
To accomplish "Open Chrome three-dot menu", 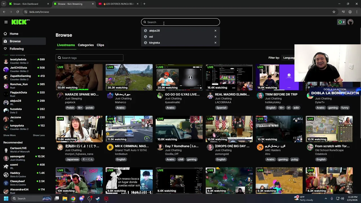I will pyautogui.click(x=357, y=12).
